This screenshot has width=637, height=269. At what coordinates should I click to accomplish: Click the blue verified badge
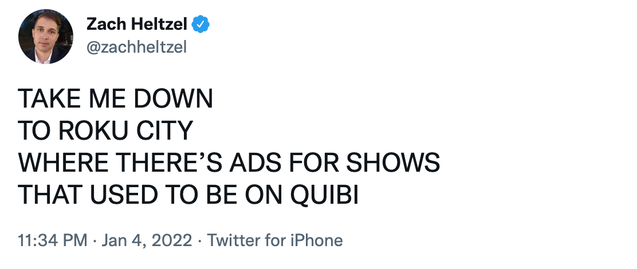[x=200, y=25]
